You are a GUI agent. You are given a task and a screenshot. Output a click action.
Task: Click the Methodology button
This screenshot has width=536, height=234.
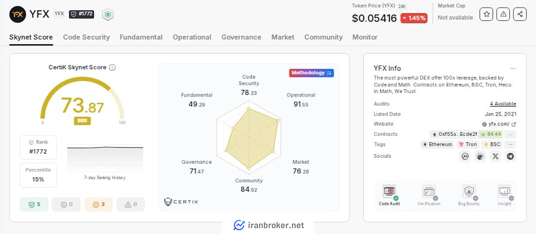coord(311,73)
